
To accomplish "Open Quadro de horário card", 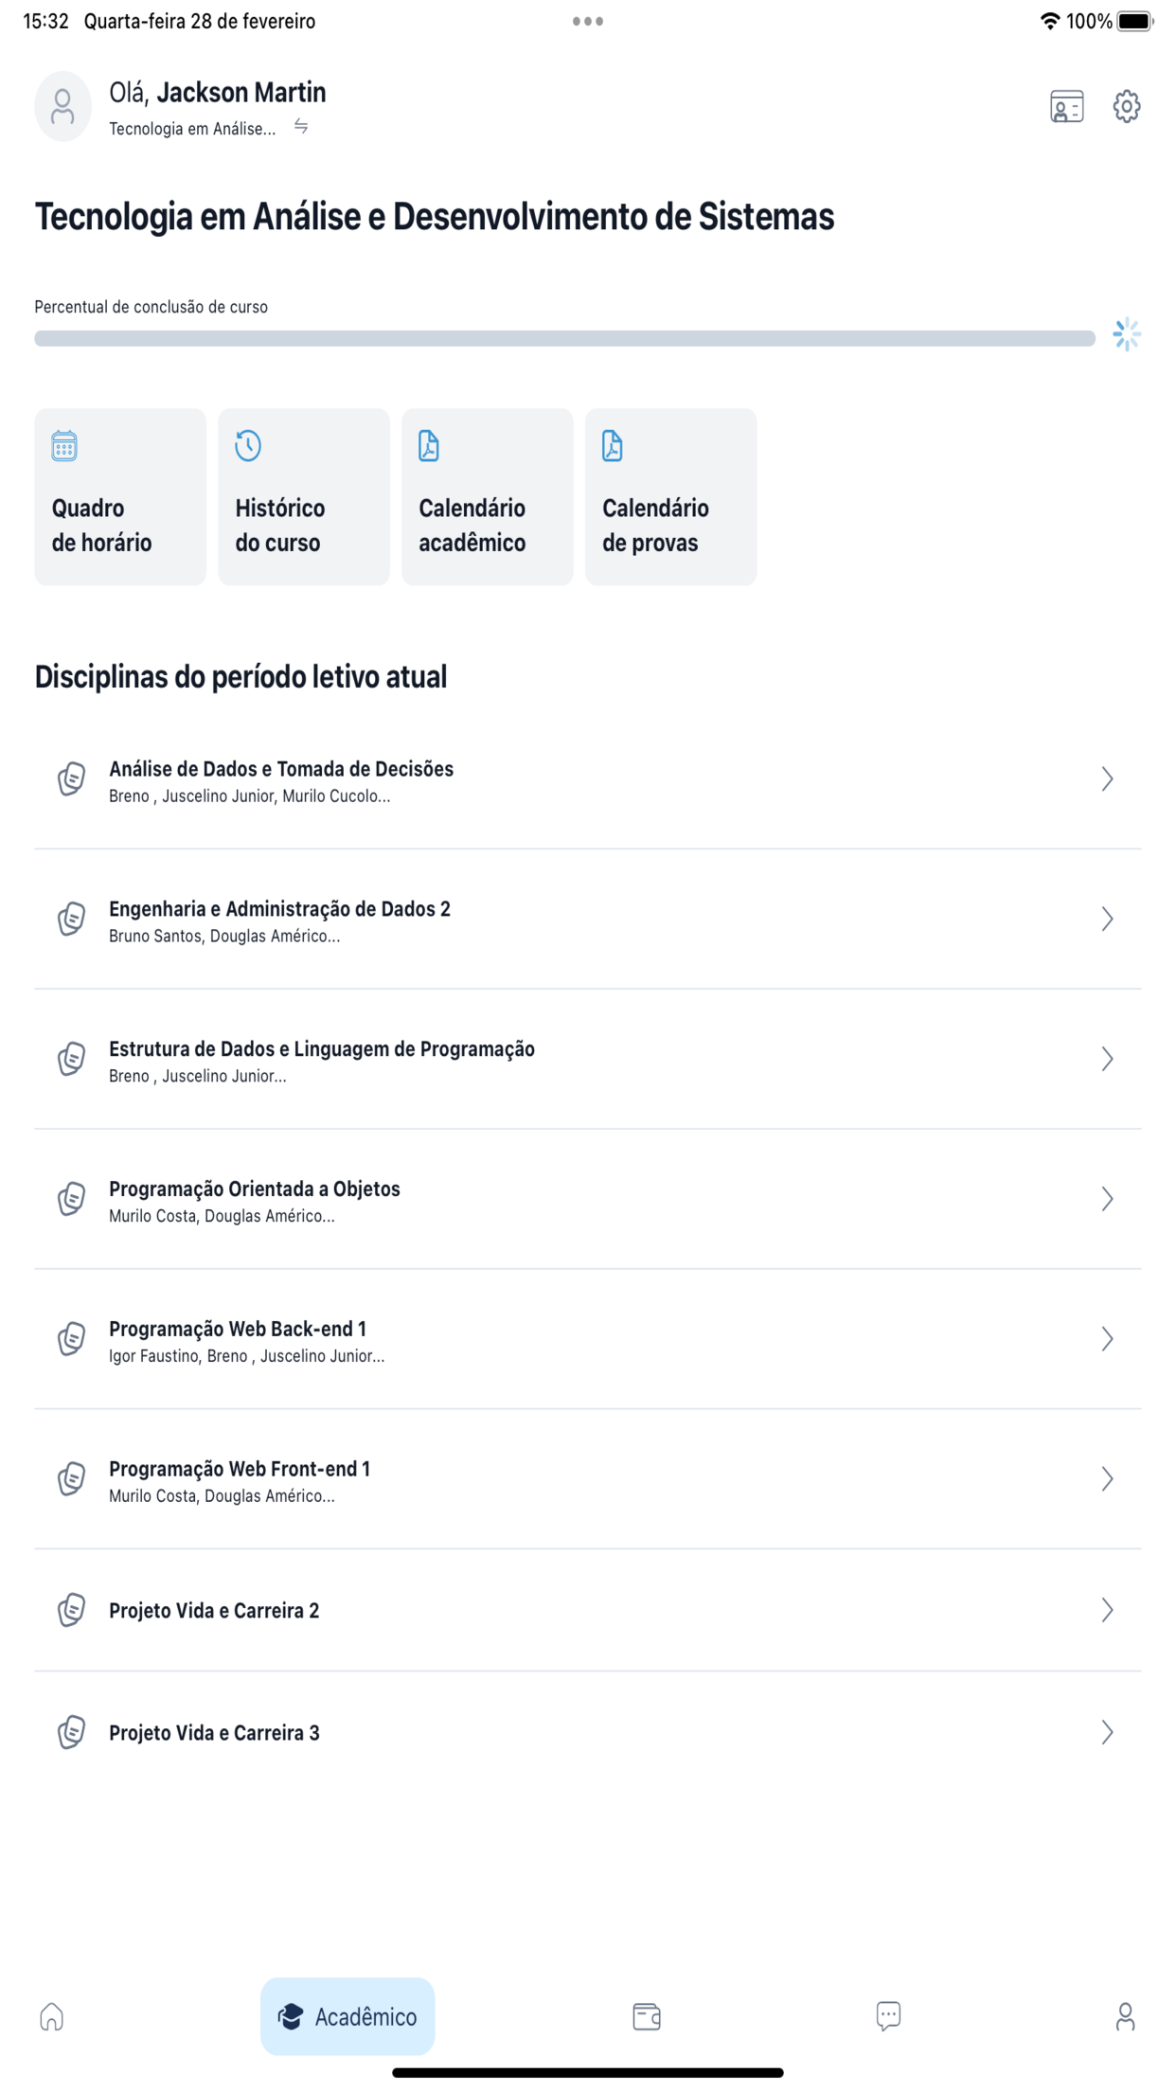I will [120, 497].
